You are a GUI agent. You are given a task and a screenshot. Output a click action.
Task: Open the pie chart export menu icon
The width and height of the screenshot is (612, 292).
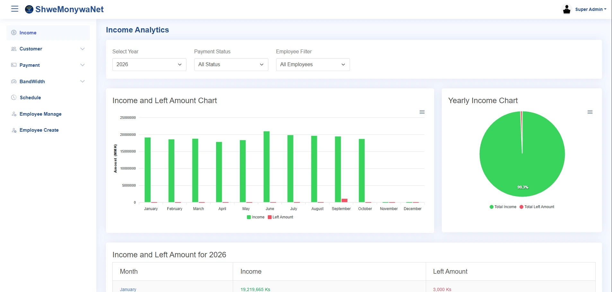[590, 112]
